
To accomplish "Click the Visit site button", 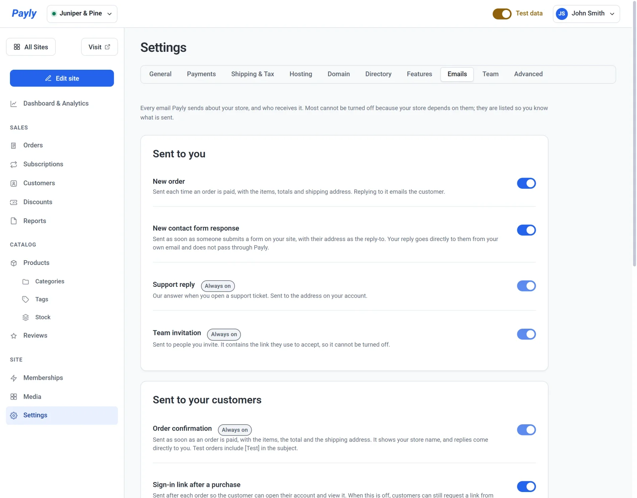I will coord(100,47).
